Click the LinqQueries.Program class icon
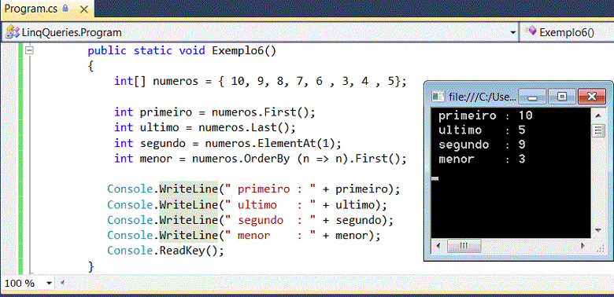 pos(13,32)
